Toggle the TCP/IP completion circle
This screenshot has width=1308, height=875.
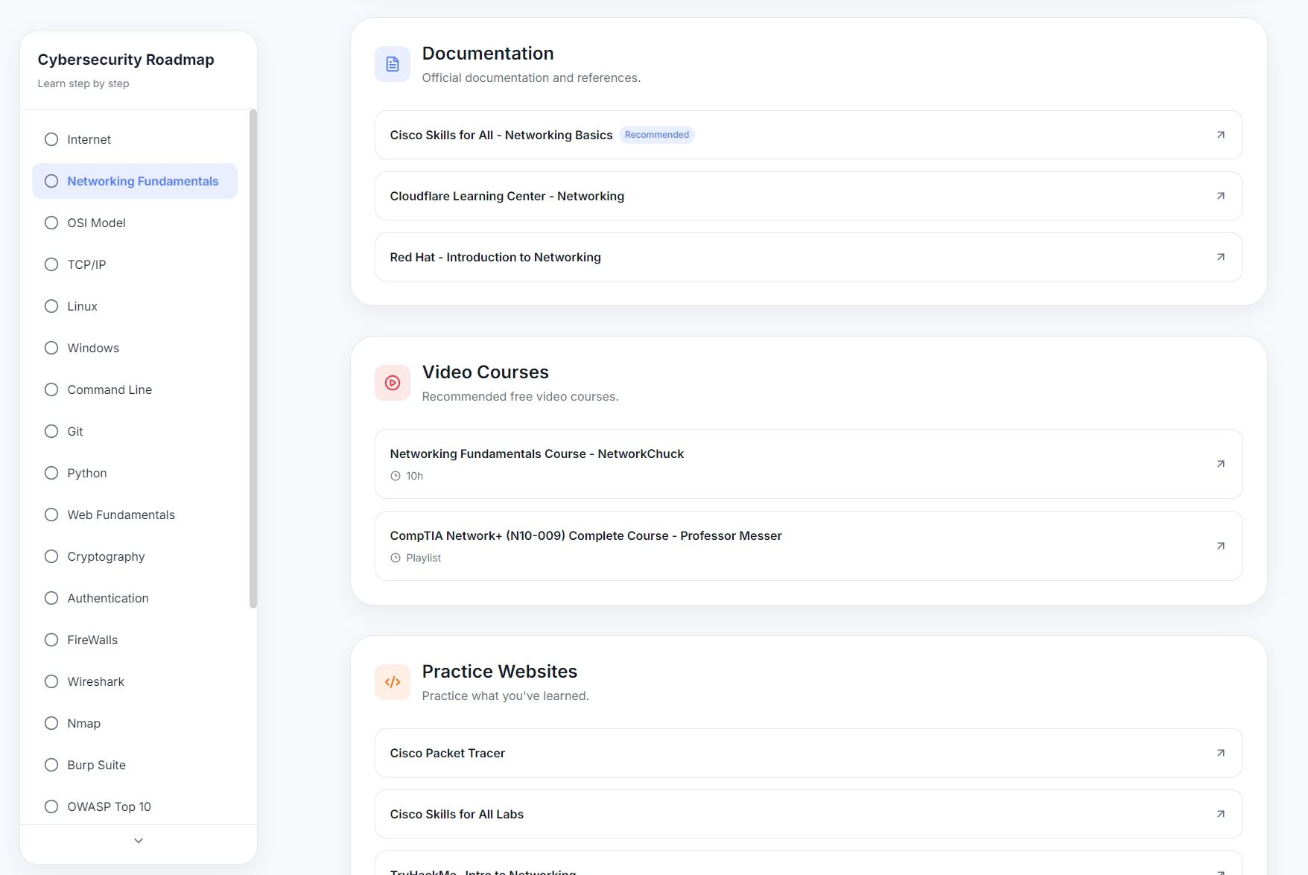coord(51,264)
